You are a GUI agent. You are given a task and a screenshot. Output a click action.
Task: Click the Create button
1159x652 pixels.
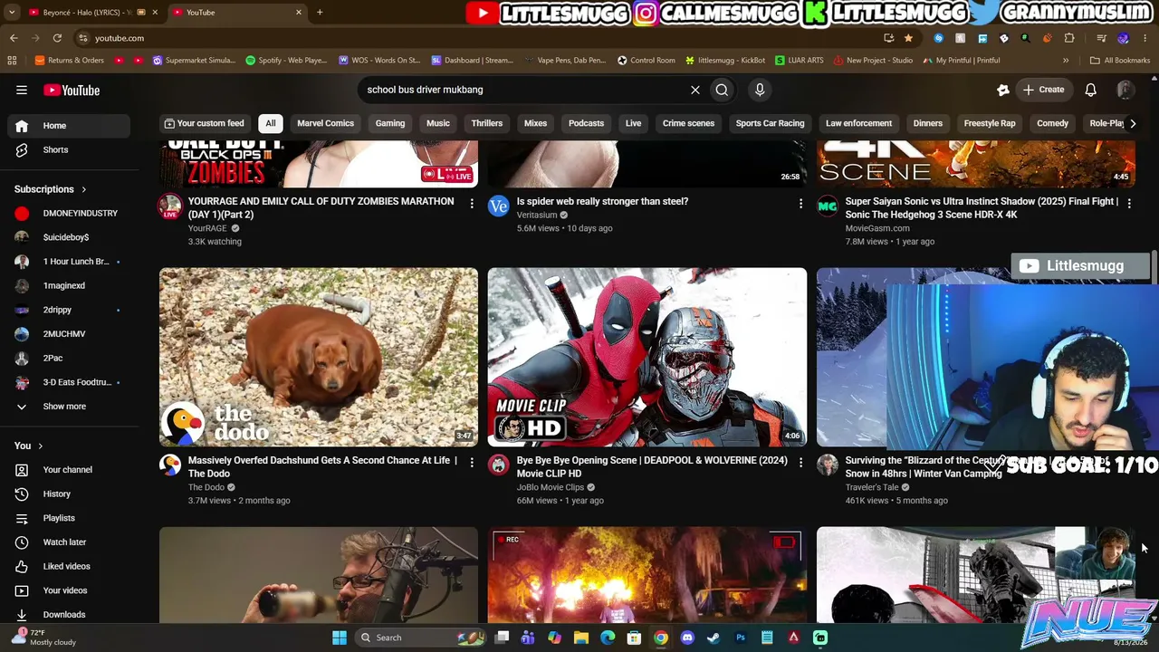pos(1043,90)
